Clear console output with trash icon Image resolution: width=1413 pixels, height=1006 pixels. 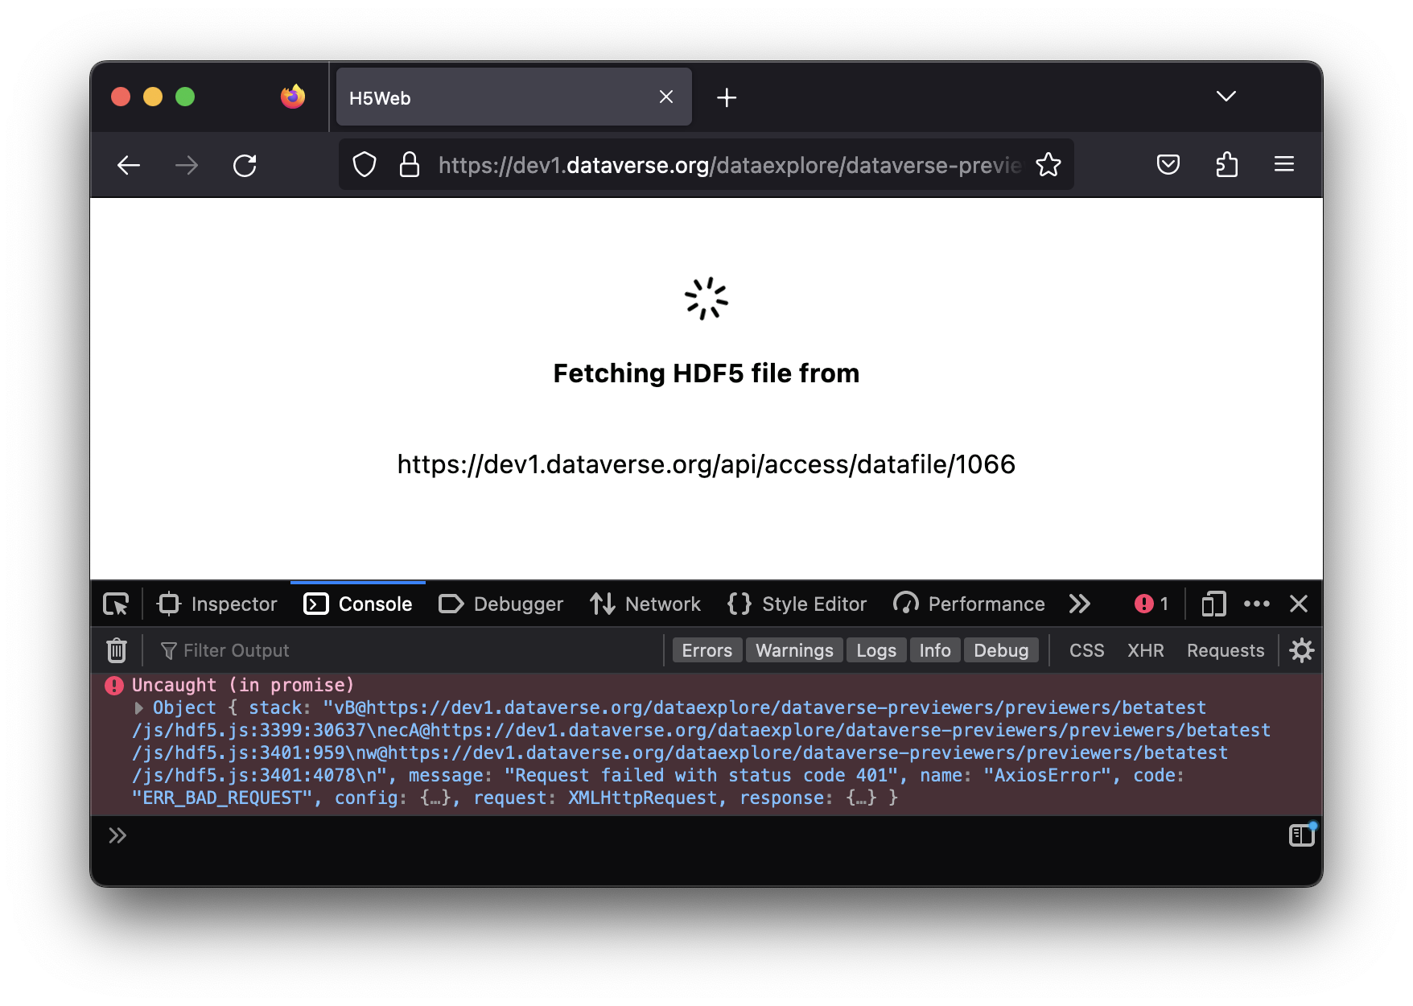(117, 650)
